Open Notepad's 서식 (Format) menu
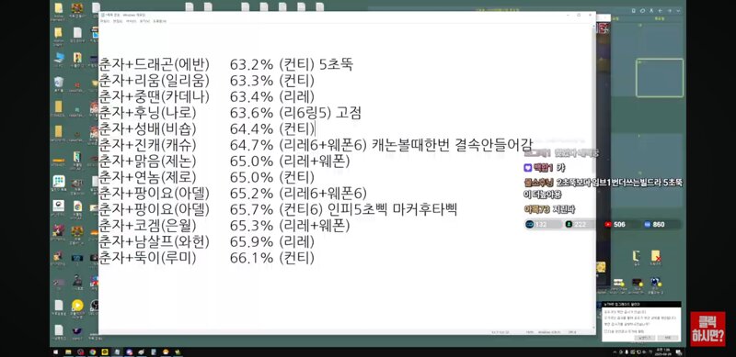The image size is (736, 357). 131,21
